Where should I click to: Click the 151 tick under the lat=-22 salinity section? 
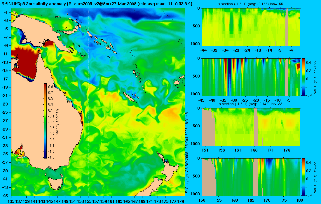(x=205, y=150)
